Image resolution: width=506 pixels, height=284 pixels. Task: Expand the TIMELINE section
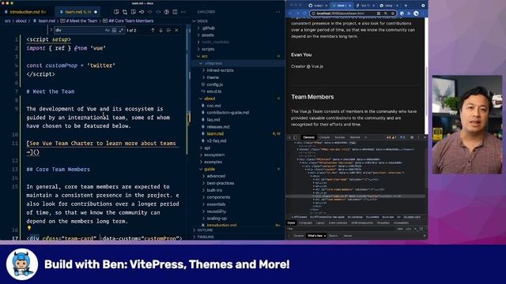coord(206,237)
